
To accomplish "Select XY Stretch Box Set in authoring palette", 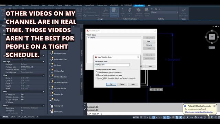I will pos(59,83).
